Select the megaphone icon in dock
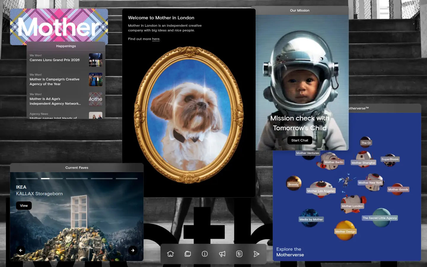 [x=222, y=254]
